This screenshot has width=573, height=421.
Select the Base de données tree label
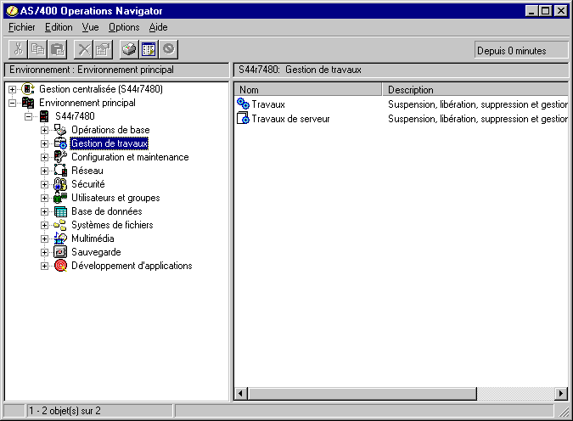pyautogui.click(x=107, y=211)
